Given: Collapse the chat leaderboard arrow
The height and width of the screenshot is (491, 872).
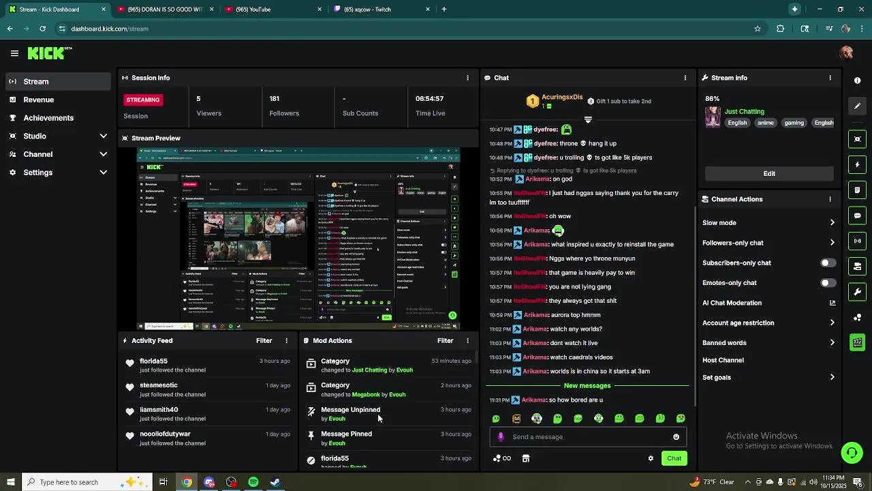Looking at the screenshot, I should [x=588, y=119].
